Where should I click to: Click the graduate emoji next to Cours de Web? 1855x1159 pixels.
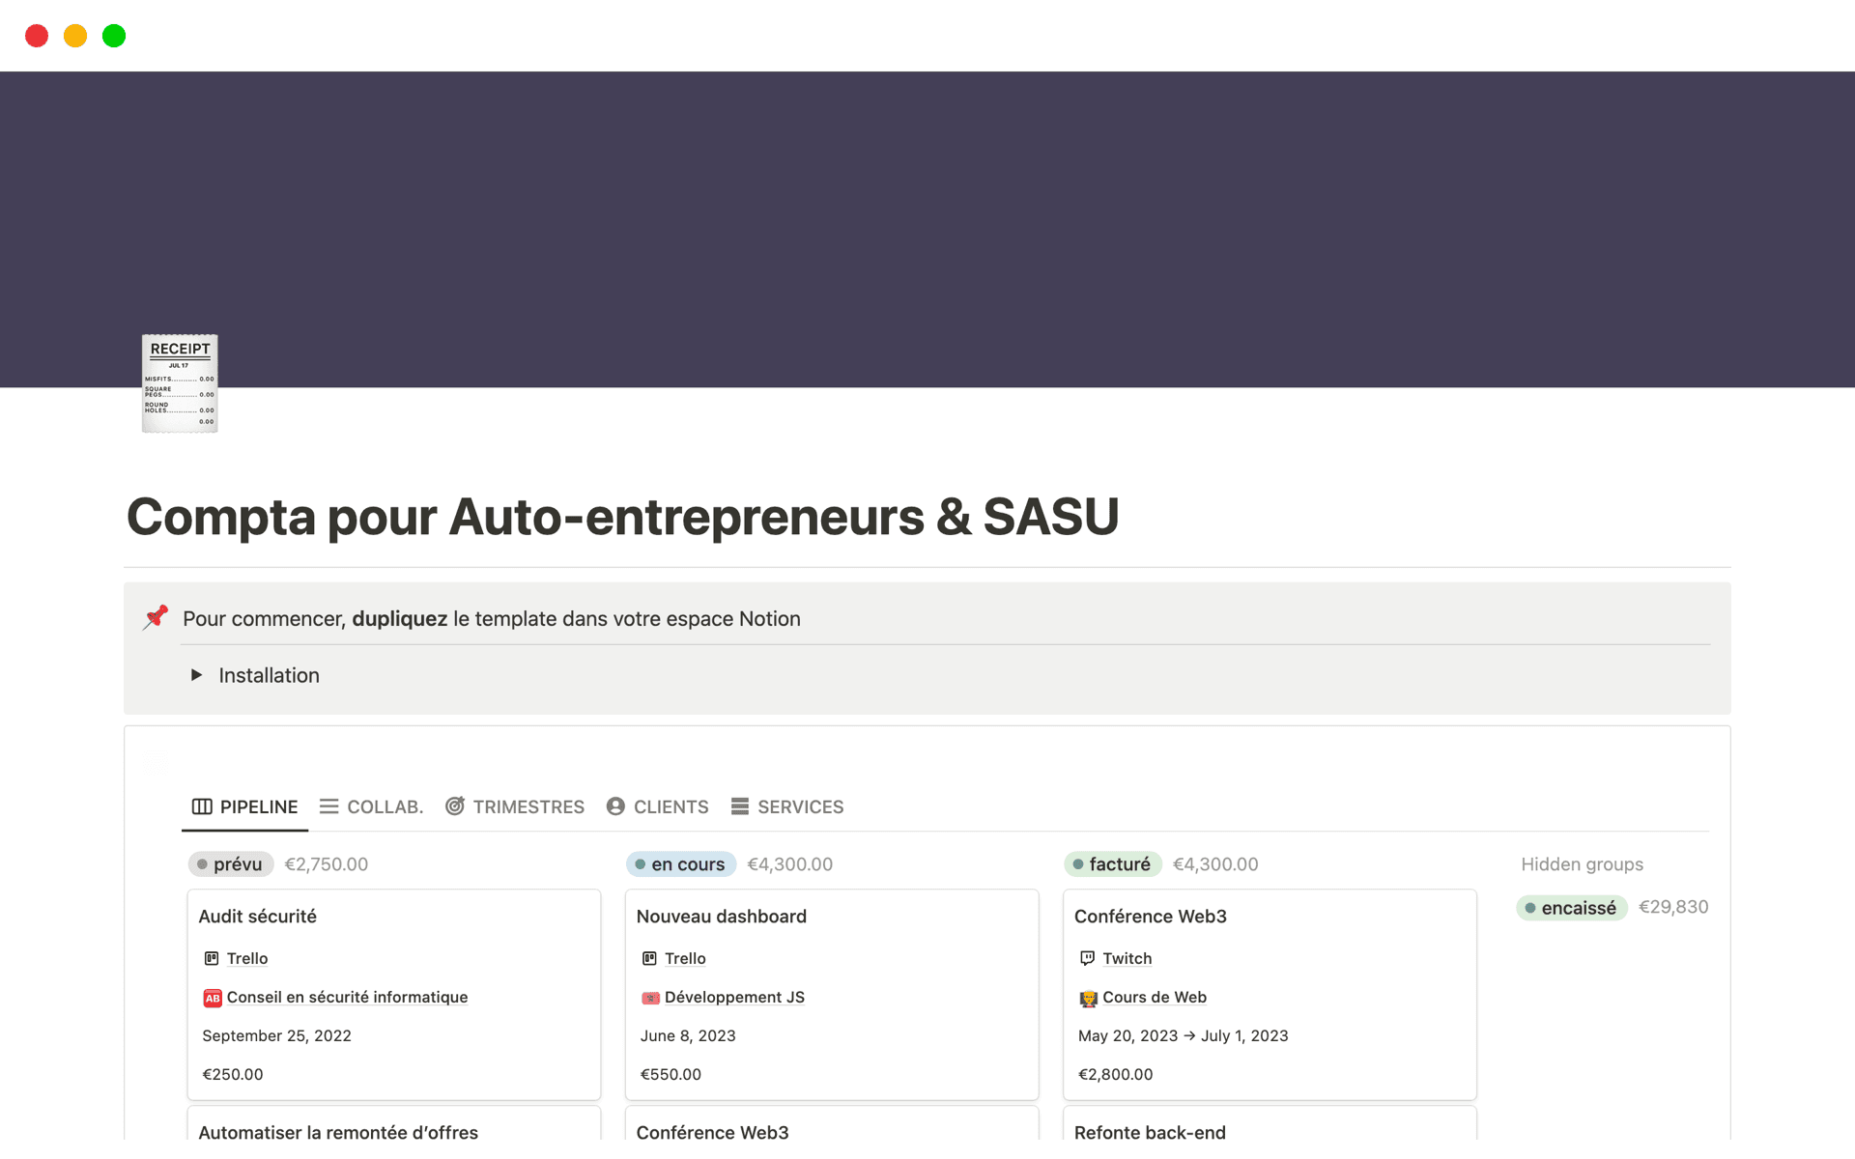(1088, 997)
